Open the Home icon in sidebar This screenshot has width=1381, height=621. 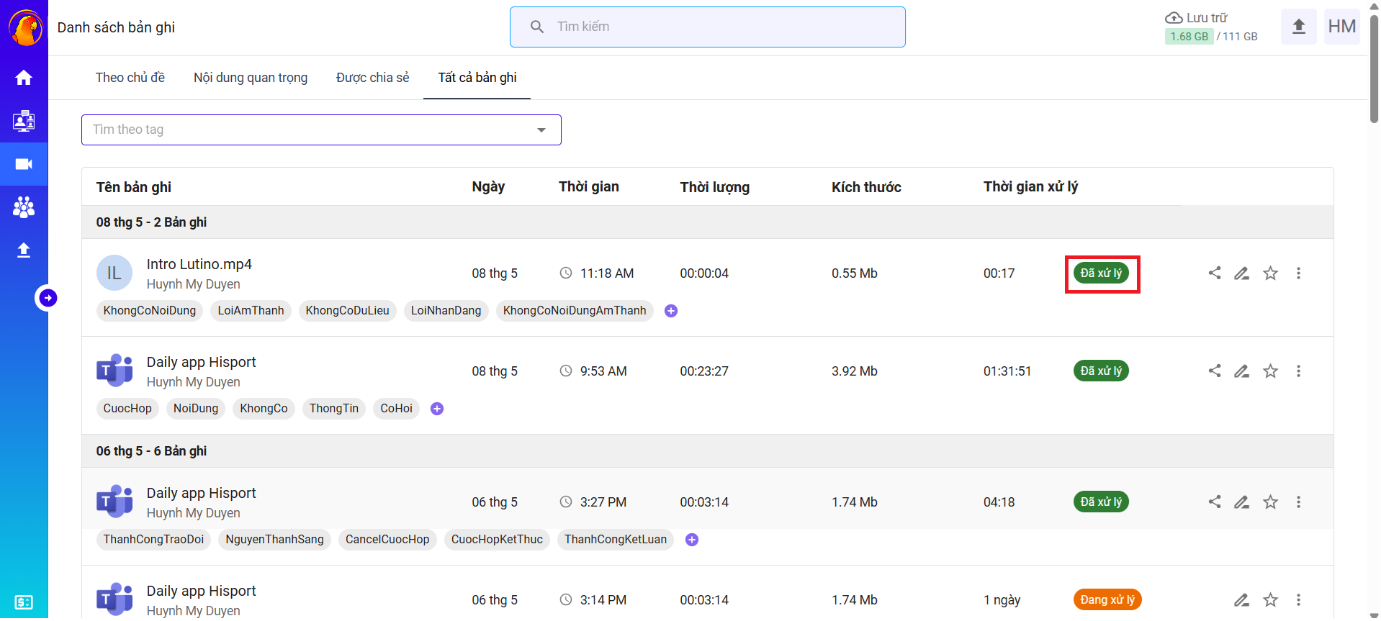click(x=24, y=78)
